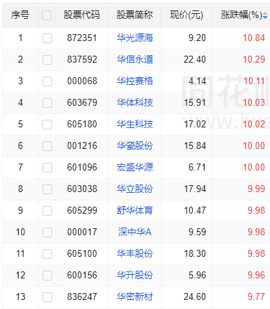
Task: Follow the 华体科技 link
Action: tap(135, 102)
